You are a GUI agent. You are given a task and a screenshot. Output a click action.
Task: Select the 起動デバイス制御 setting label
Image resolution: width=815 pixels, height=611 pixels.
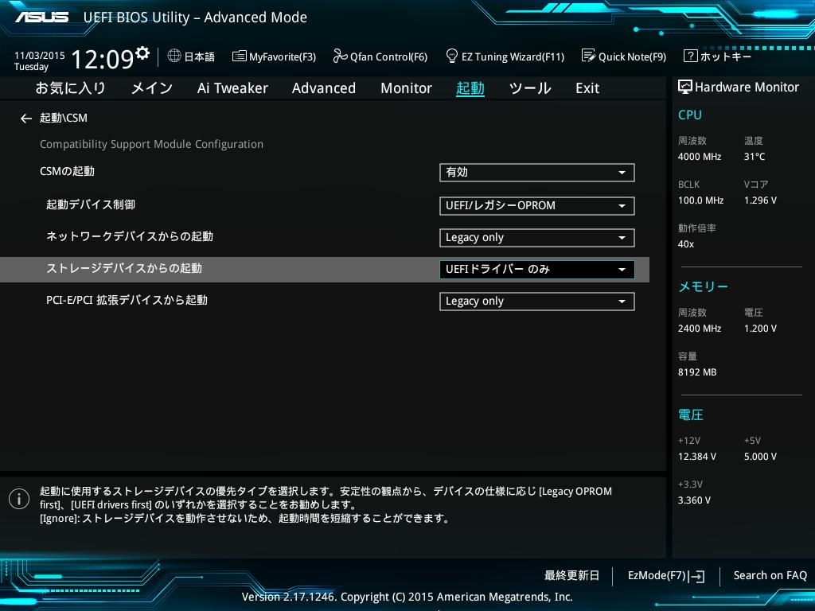pyautogui.click(x=91, y=204)
